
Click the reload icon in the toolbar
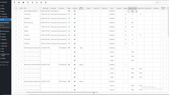point(41,2)
